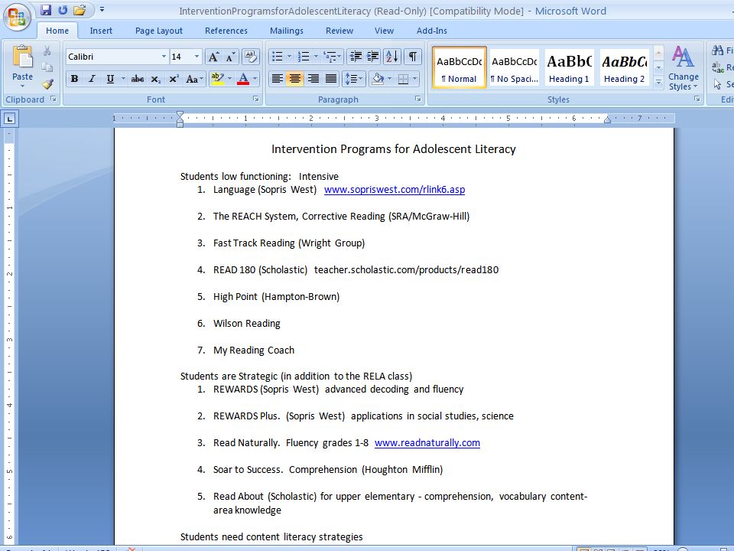
Task: Open font name Calibri dropdown
Action: pyautogui.click(x=164, y=57)
